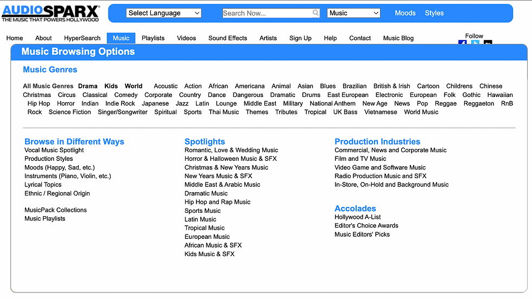Choose the Electronic genre
The image size is (532, 299).
point(389,95)
